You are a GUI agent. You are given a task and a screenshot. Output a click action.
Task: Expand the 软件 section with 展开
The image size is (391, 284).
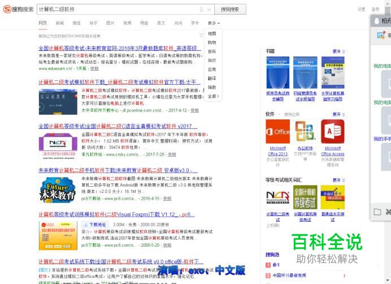(x=338, y=114)
